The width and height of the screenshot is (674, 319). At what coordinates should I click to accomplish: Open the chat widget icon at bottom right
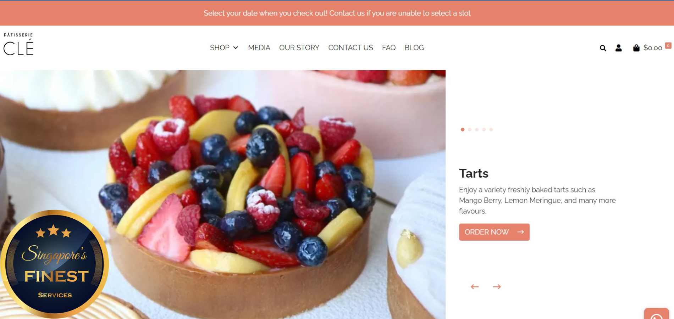point(656,314)
